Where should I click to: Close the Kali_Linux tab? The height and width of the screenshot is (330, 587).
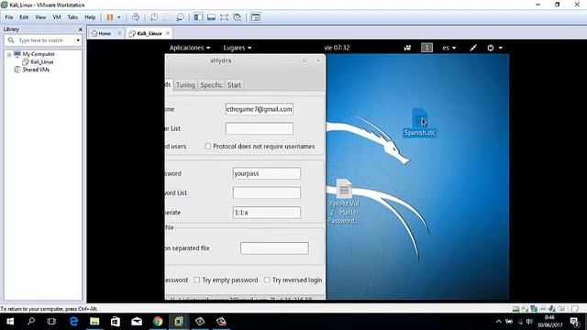168,33
